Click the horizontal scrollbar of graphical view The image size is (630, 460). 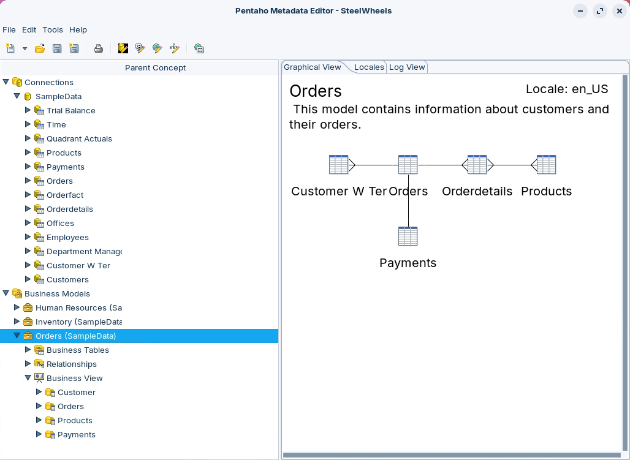(x=452, y=455)
